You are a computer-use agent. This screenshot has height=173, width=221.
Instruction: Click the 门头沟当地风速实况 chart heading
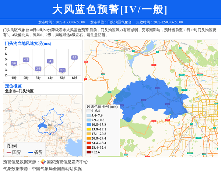28,43
